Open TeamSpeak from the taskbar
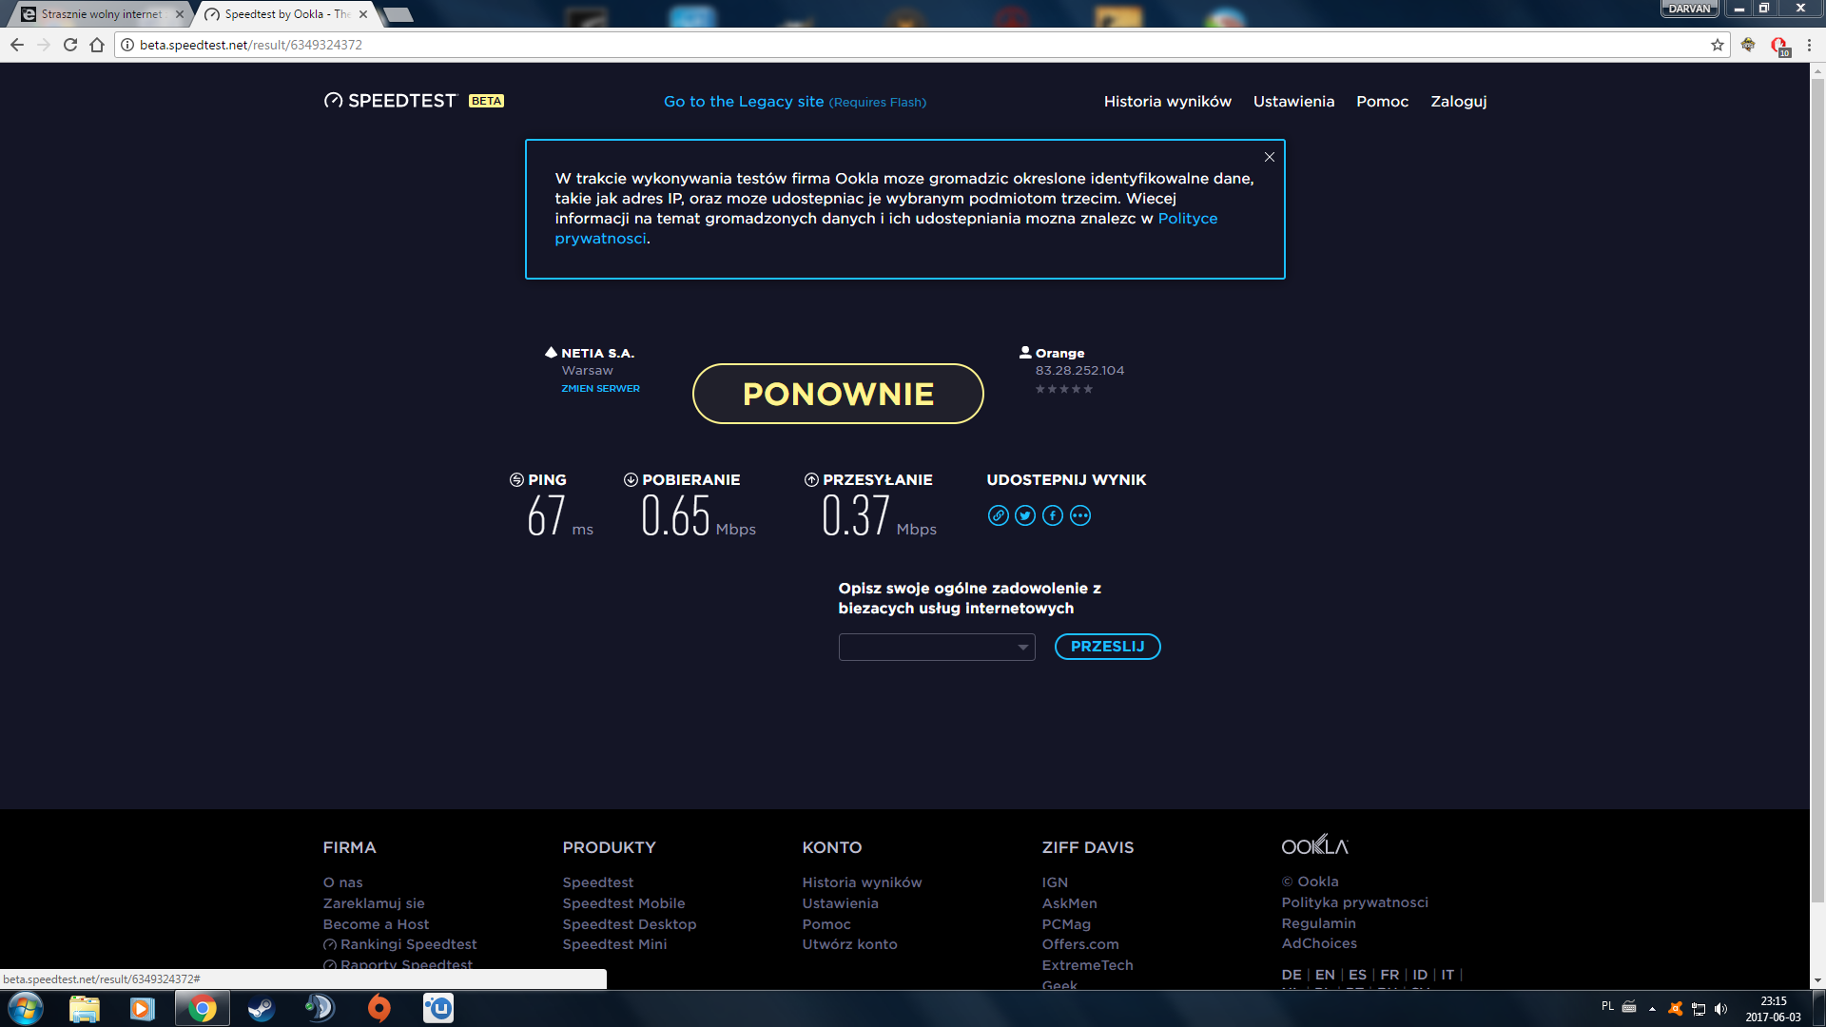Viewport: 1826px width, 1027px height. tap(320, 1008)
